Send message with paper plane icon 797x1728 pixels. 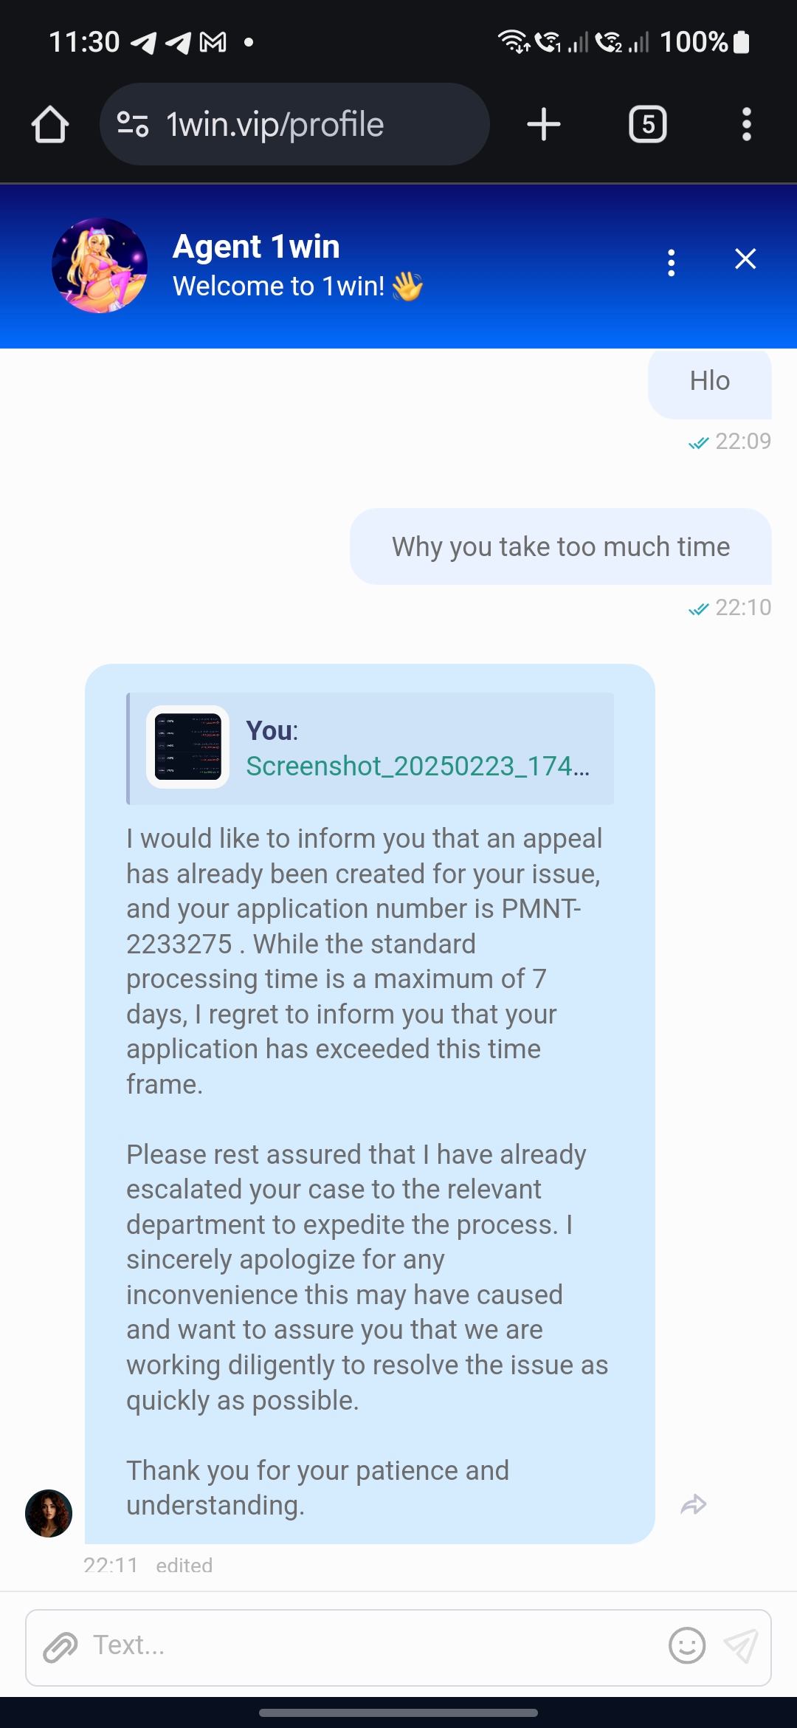coord(741,1646)
